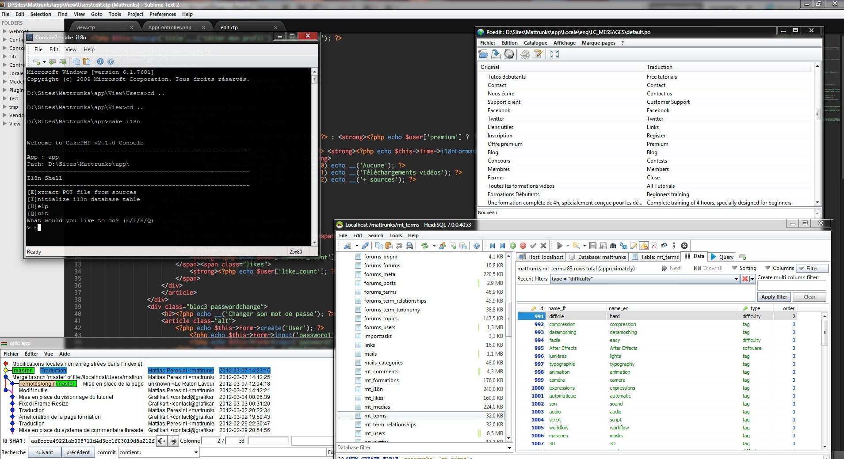The width and height of the screenshot is (844, 459).
Task: Click the red delete row icon in HeidiSQL
Action: 523,246
